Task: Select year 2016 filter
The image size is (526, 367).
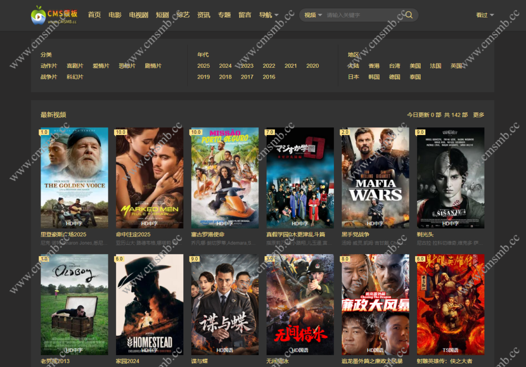Action: [269, 77]
